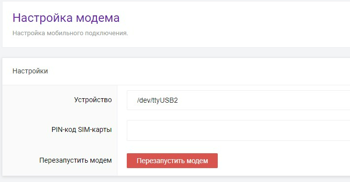Place cursor in the empty SIM PIN box
This screenshot has height=182, width=350.
point(239,130)
